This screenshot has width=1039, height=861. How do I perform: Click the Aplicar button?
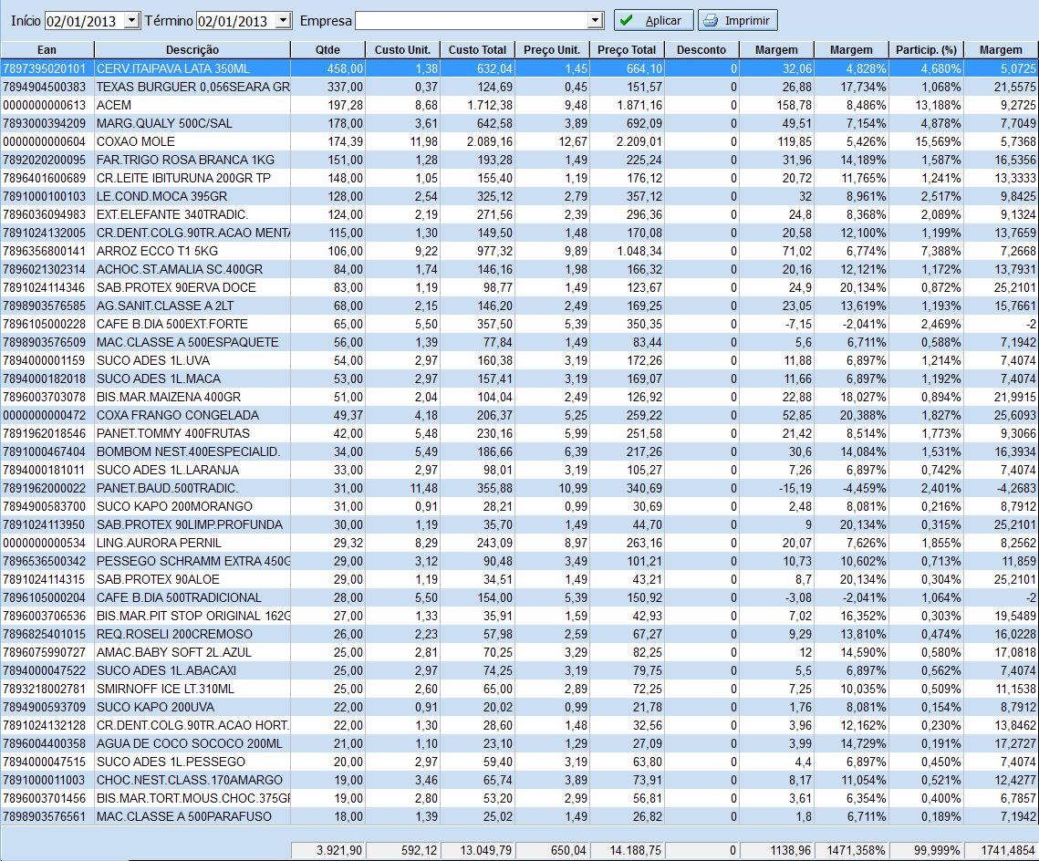coord(653,21)
